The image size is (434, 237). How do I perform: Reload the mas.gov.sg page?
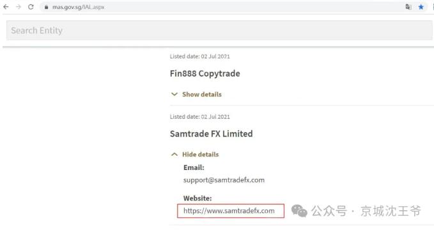[x=31, y=7]
